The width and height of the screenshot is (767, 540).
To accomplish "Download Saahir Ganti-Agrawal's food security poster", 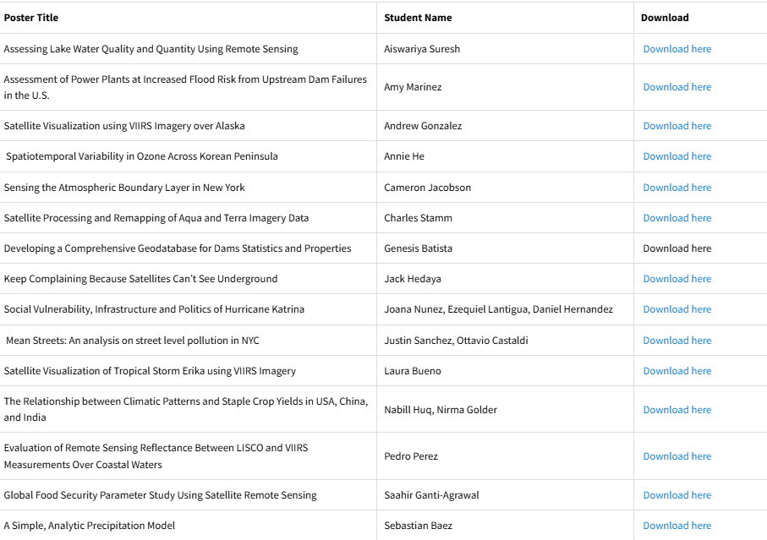I will (x=677, y=495).
